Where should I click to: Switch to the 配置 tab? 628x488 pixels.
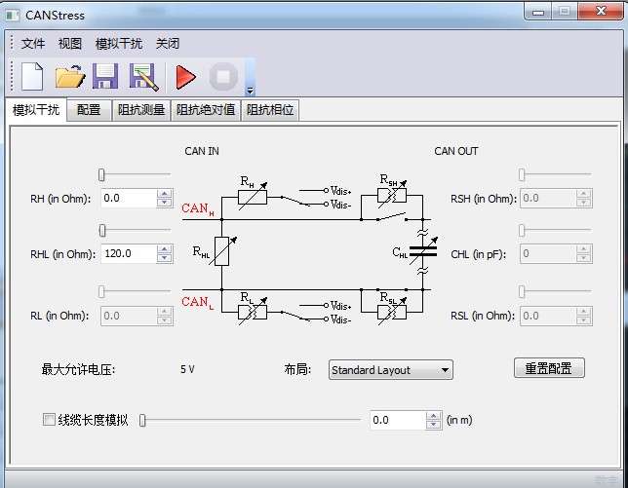pos(89,110)
